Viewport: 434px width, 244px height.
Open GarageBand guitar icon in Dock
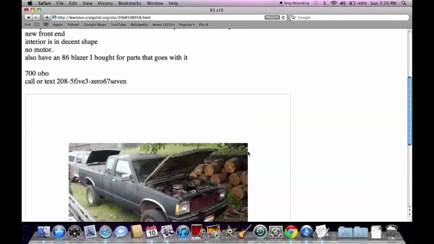(245, 232)
